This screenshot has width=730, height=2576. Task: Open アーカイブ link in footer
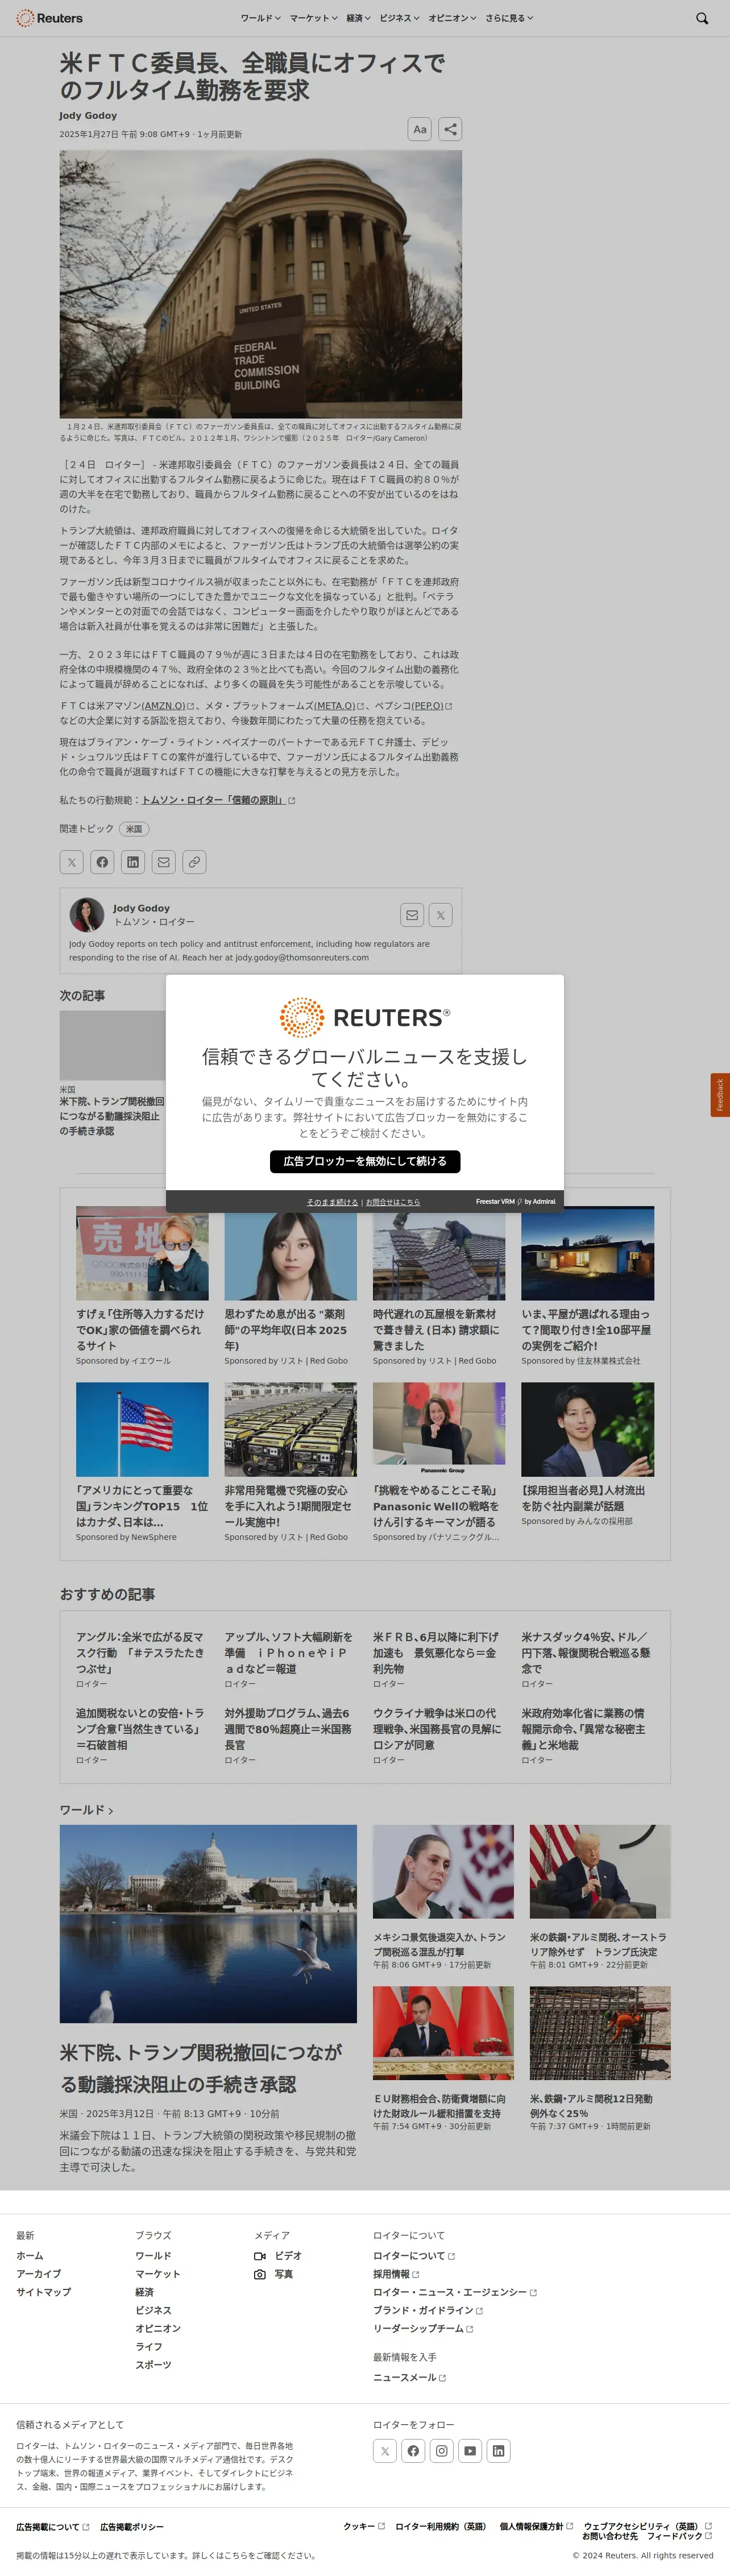coord(39,2274)
